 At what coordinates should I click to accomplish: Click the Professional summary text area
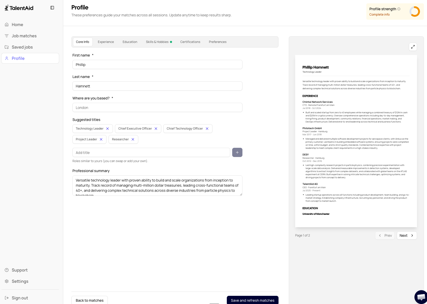point(157,186)
